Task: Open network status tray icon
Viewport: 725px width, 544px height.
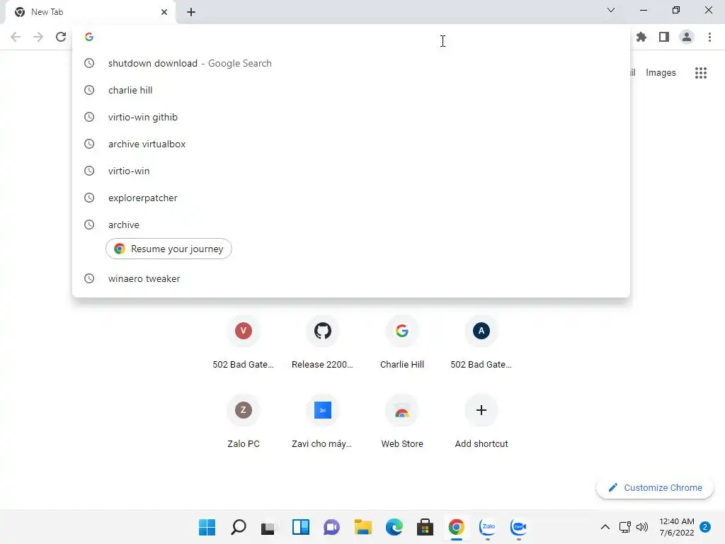Action: pos(624,527)
